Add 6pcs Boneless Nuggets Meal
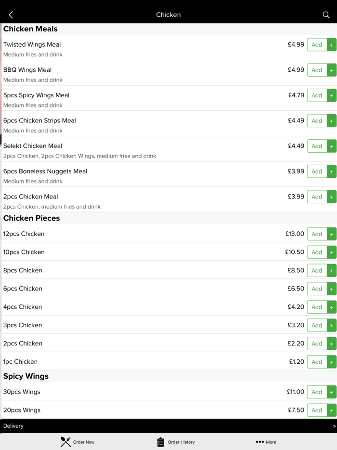 click(x=317, y=172)
